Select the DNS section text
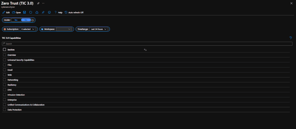Viewport: 296px width, 129px height. click(9, 90)
